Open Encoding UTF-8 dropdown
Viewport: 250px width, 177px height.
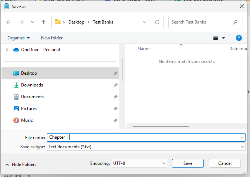139,163
